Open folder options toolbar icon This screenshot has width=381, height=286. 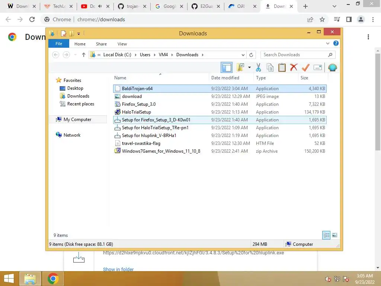(240, 67)
